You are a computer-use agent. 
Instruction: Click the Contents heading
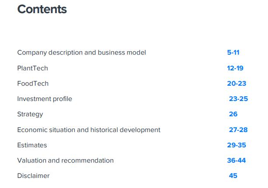pyautogui.click(x=42, y=9)
